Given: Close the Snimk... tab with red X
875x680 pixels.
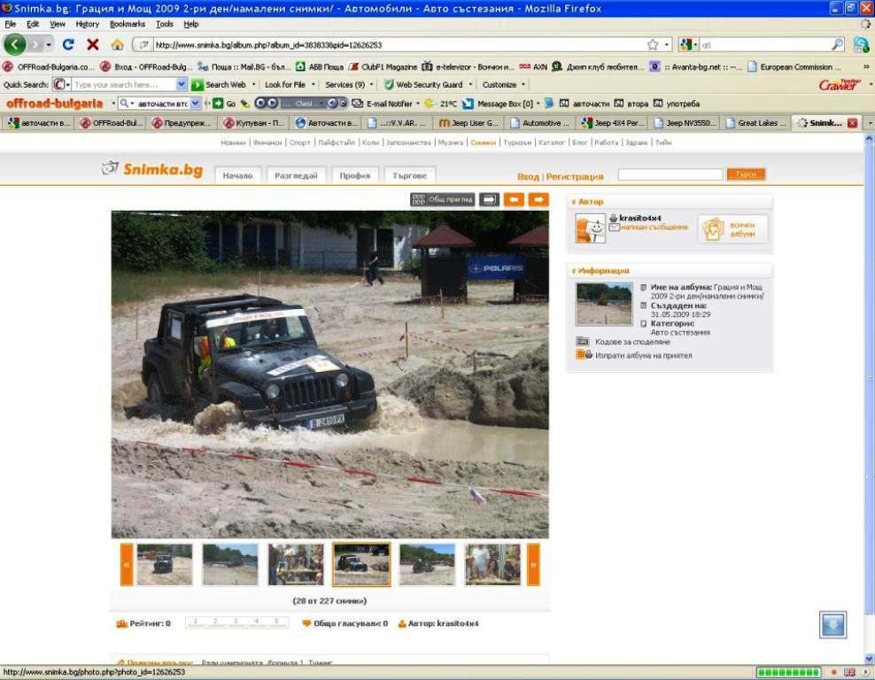Looking at the screenshot, I should tap(852, 123).
